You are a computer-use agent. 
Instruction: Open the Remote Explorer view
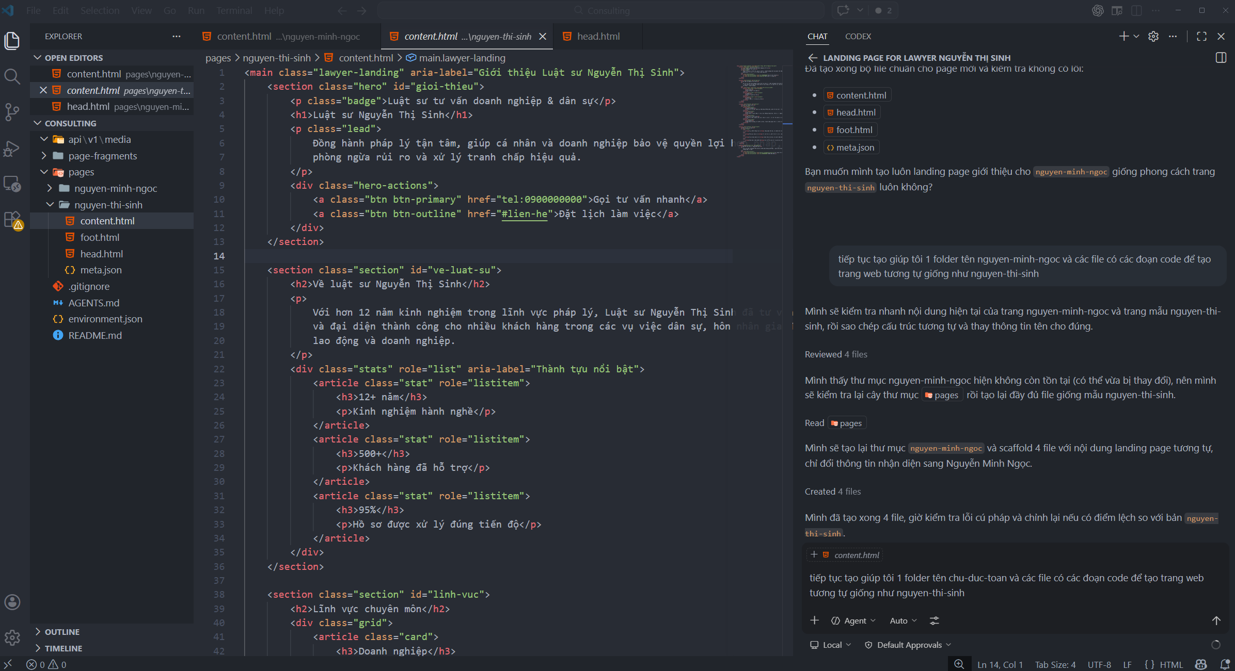12,184
